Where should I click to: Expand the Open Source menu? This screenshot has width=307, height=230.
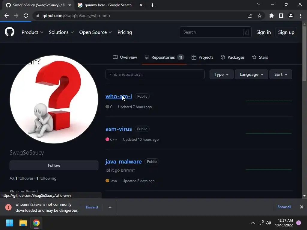[x=96, y=32]
